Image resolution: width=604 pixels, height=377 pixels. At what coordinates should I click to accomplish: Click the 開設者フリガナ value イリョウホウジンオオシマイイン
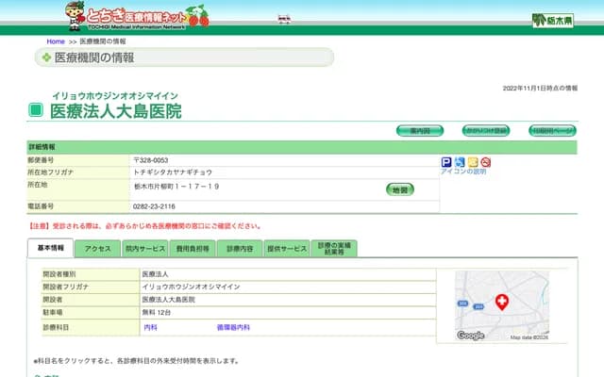(191, 287)
